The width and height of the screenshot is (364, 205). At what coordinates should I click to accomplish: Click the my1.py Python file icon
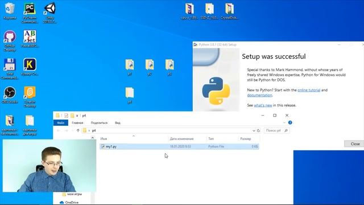[x=102, y=146]
